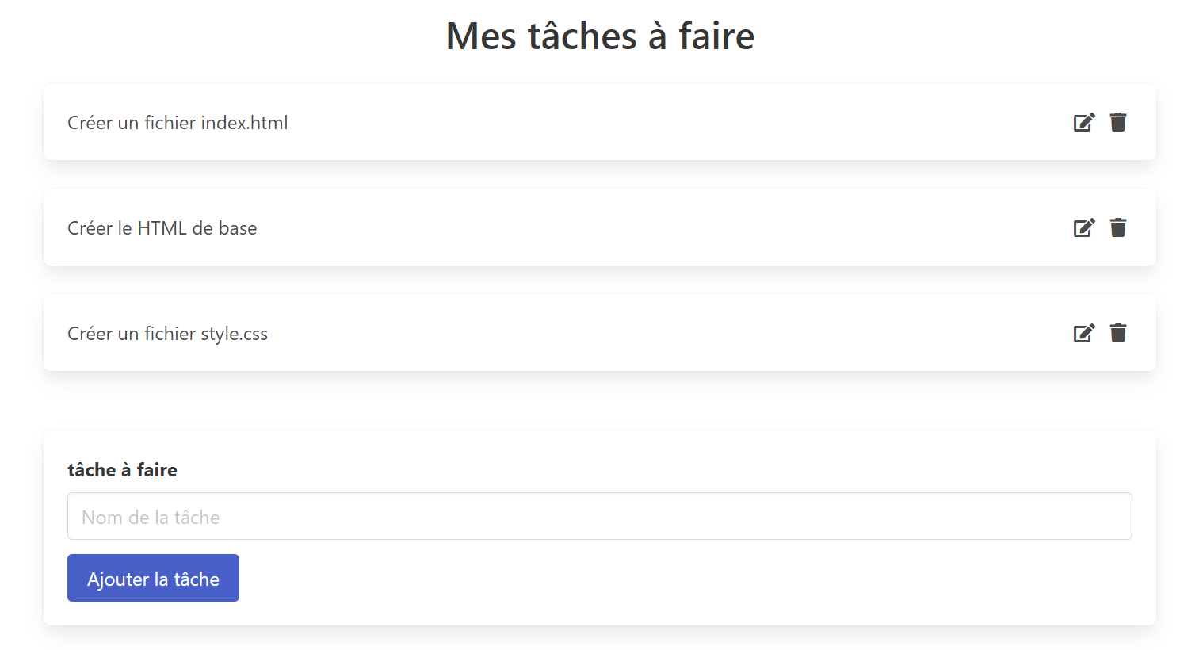Open editing for the style.css task
This screenshot has width=1203, height=650.
[x=1083, y=333]
